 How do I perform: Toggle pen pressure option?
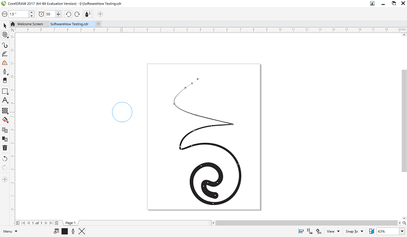(88, 14)
